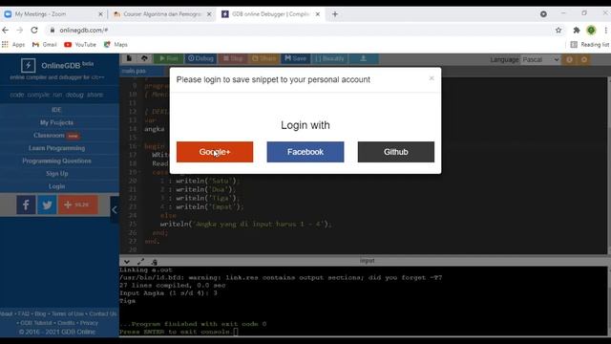Click the orange settings gear icon
Screen dimensions: 611x344
pyautogui.click(x=584, y=59)
